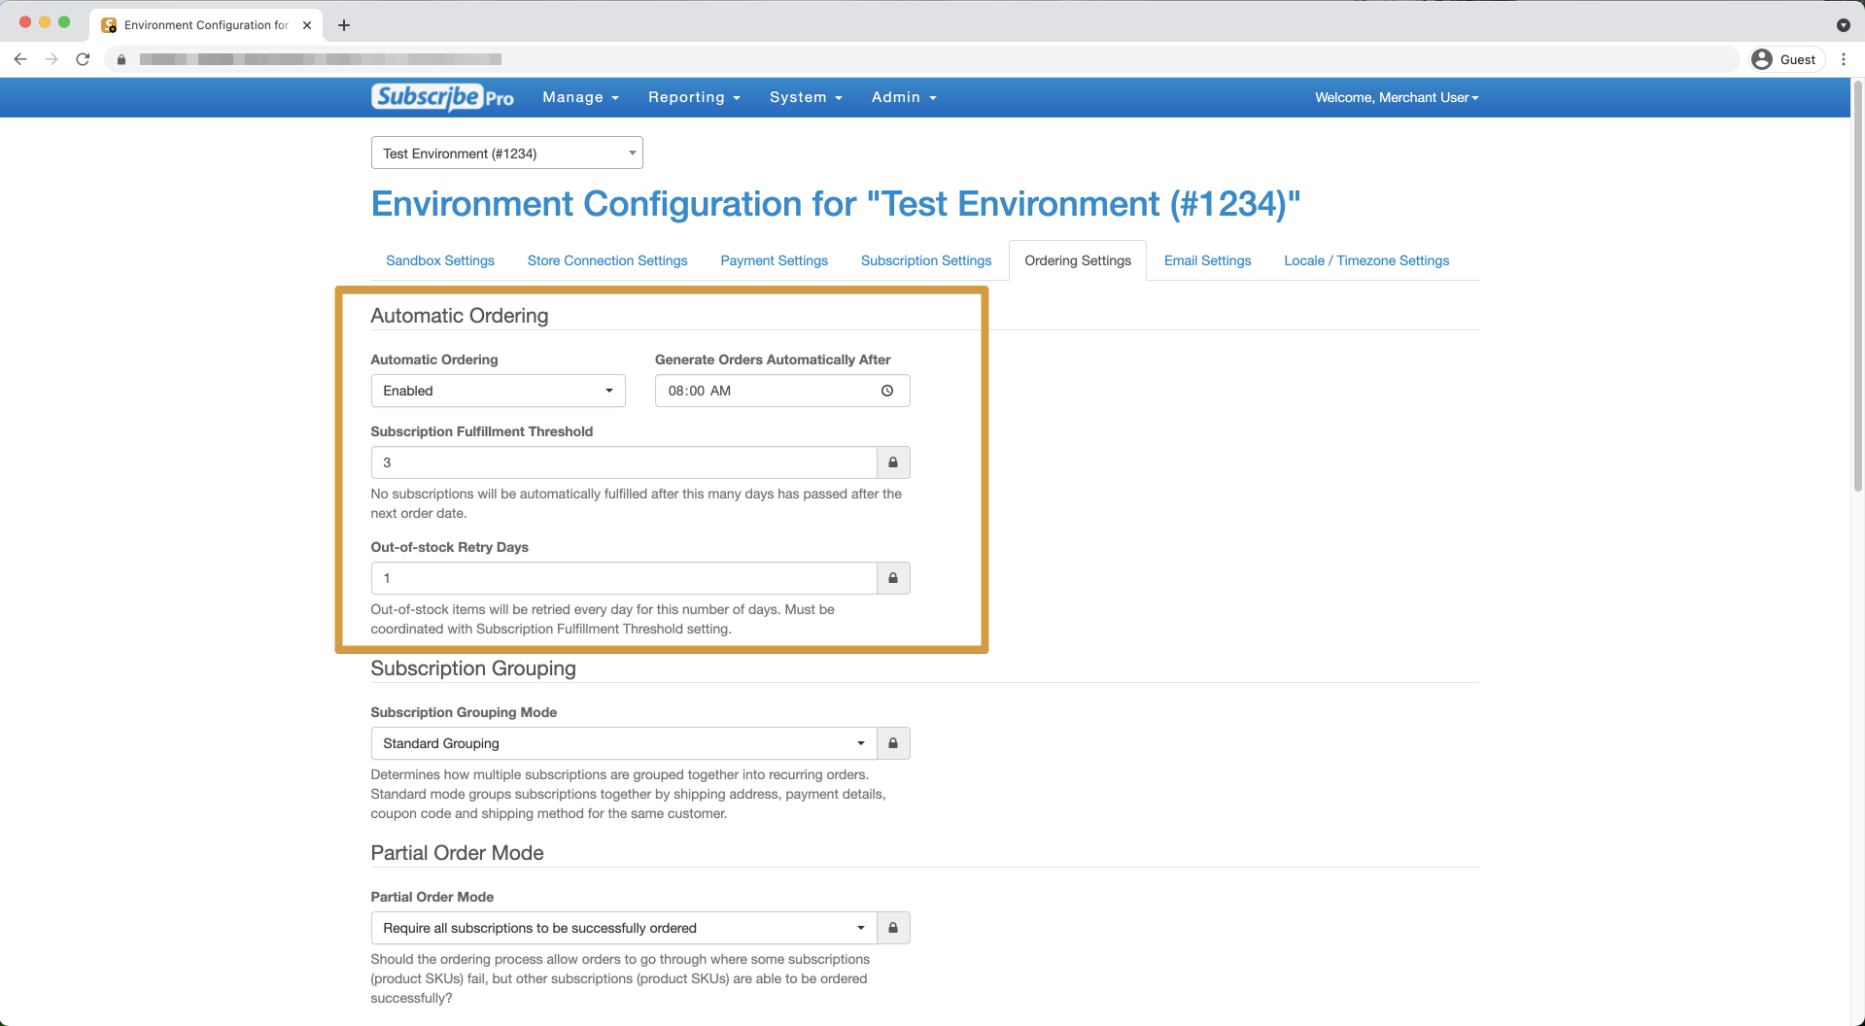Open the Test Environment (#1234) selector
Image resolution: width=1865 pixels, height=1026 pixels.
point(507,153)
